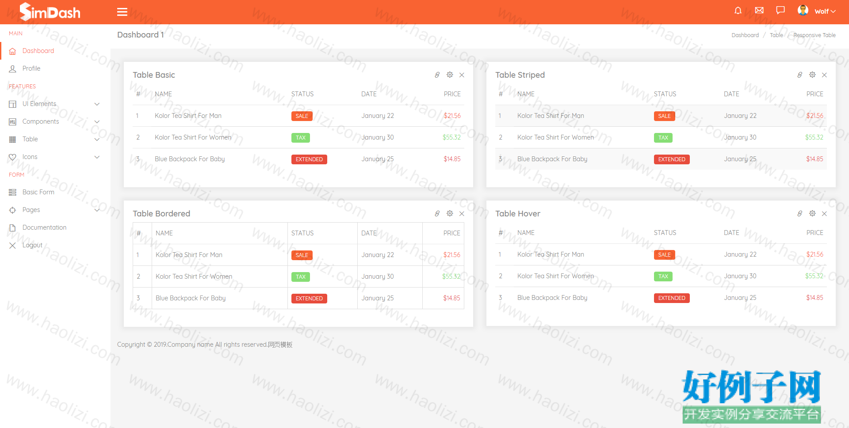Click the Responsive Table breadcrumb
This screenshot has width=849, height=428.
(815, 35)
